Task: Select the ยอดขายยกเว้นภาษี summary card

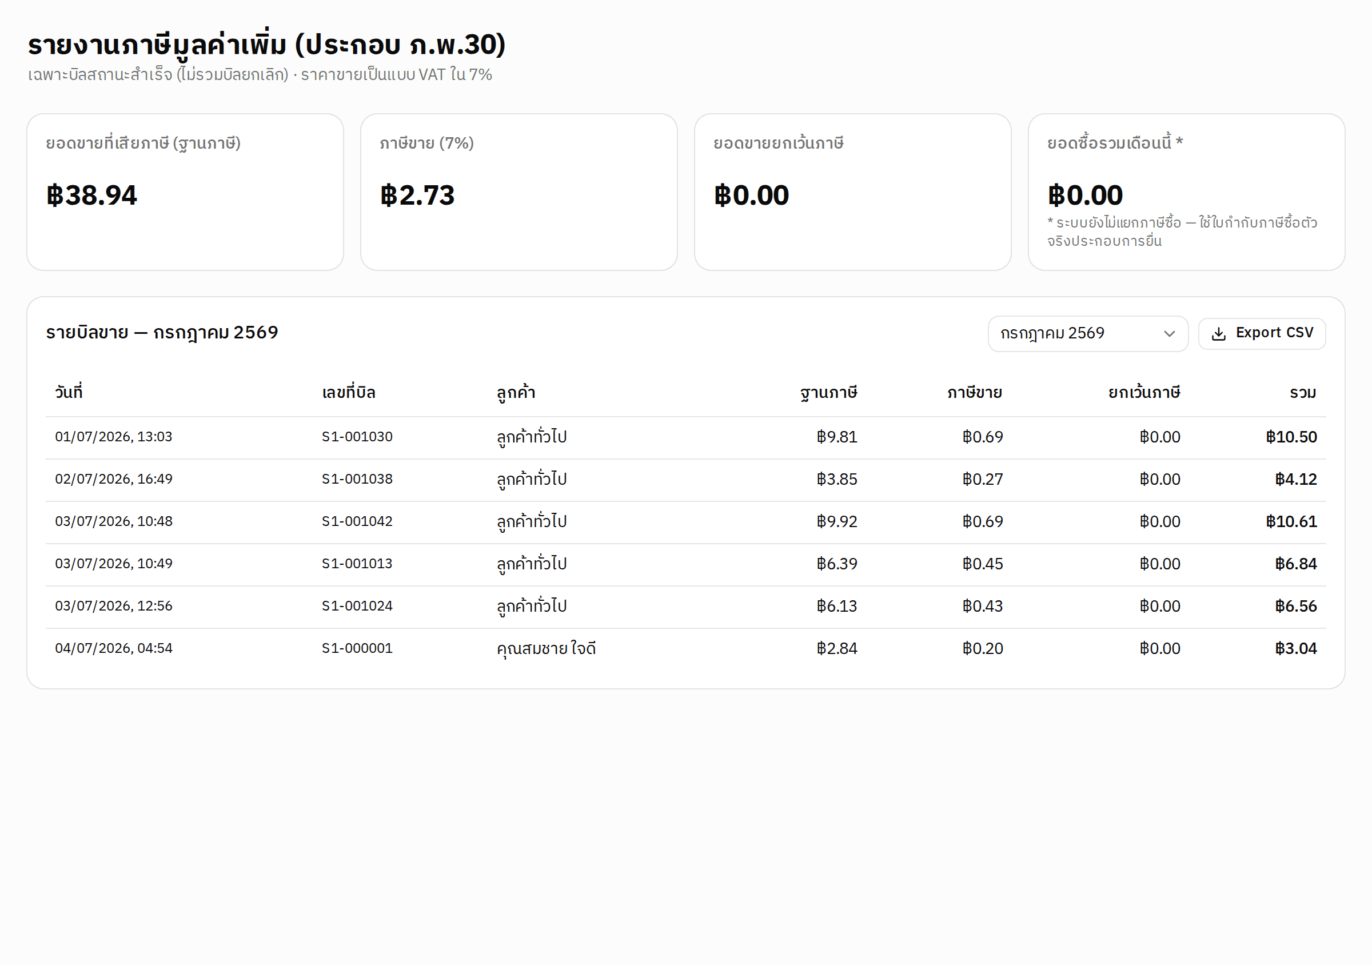Action: (853, 193)
